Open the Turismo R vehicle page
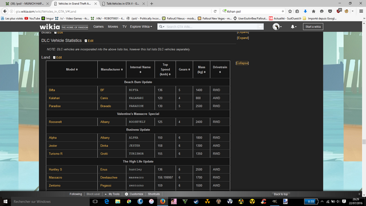366x206 pixels. click(55, 153)
